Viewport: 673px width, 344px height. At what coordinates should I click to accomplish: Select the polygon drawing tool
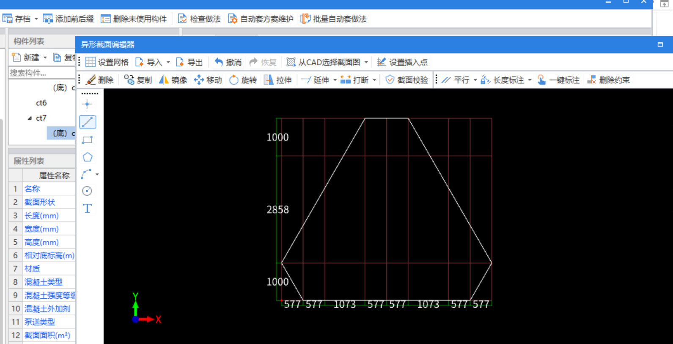point(88,157)
